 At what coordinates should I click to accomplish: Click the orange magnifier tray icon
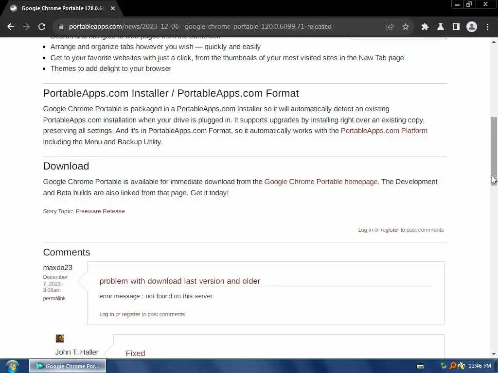(x=453, y=366)
